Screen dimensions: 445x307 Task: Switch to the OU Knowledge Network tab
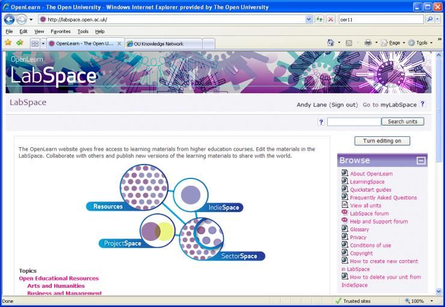(x=163, y=44)
